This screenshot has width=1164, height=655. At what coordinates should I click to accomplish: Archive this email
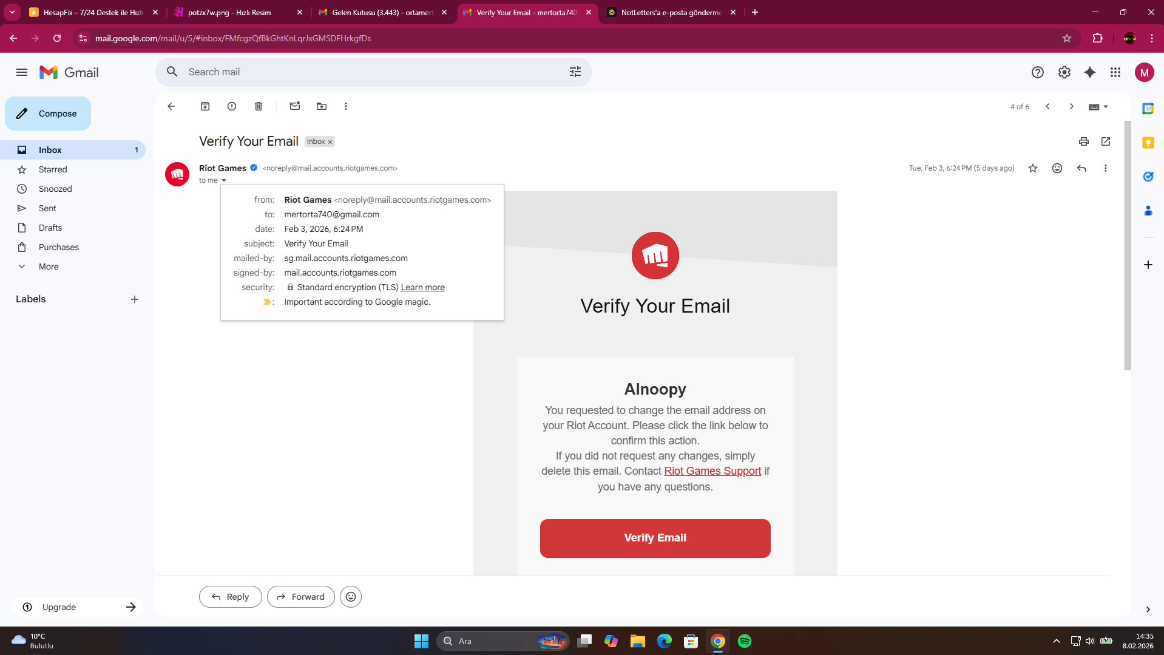point(205,106)
